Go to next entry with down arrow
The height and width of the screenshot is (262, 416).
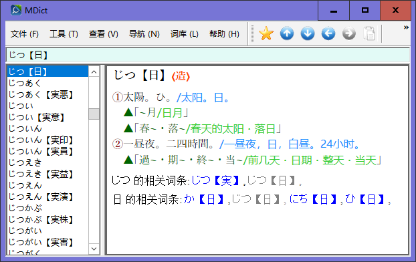pos(308,33)
